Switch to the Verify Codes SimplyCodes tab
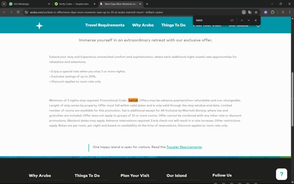 (75, 4)
